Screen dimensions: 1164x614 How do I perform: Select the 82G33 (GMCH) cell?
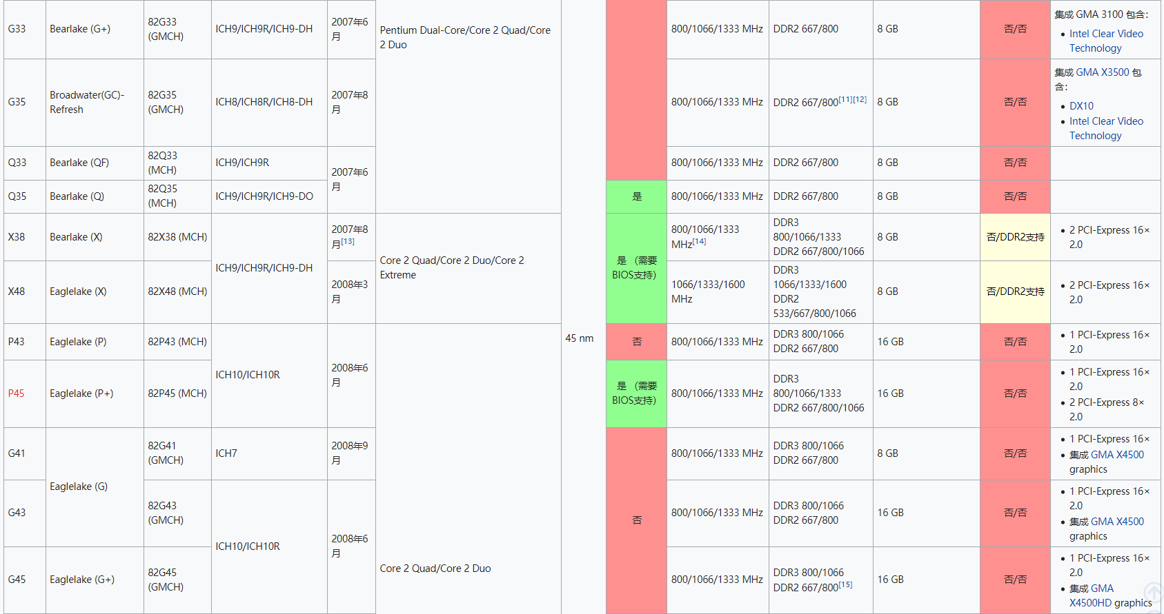tap(177, 29)
